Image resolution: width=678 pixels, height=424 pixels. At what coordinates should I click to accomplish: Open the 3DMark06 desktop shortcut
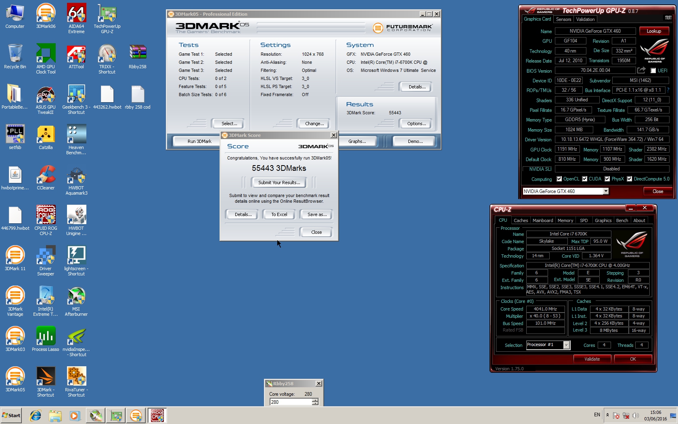tap(46, 17)
